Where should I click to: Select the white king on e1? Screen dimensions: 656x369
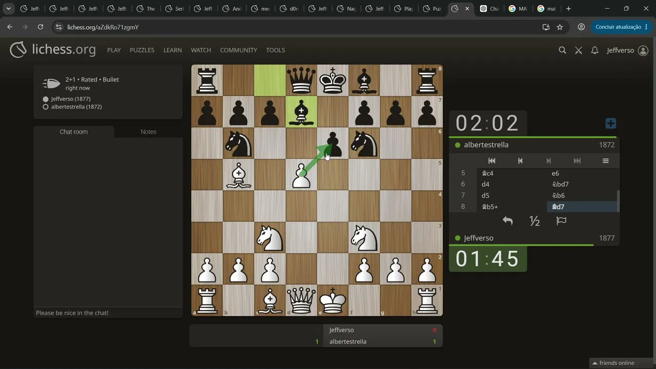tap(333, 300)
